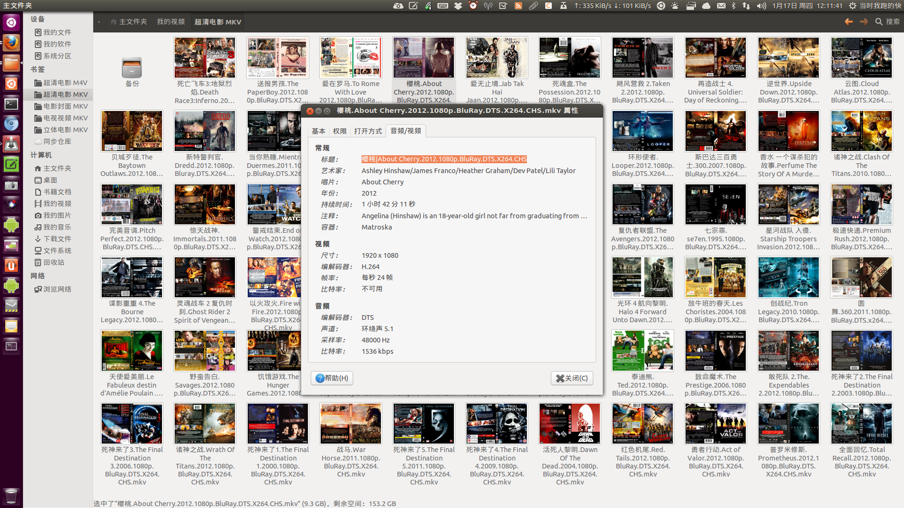Open the Bluetooth indicator menu
The height and width of the screenshot is (508, 904).
733,6
